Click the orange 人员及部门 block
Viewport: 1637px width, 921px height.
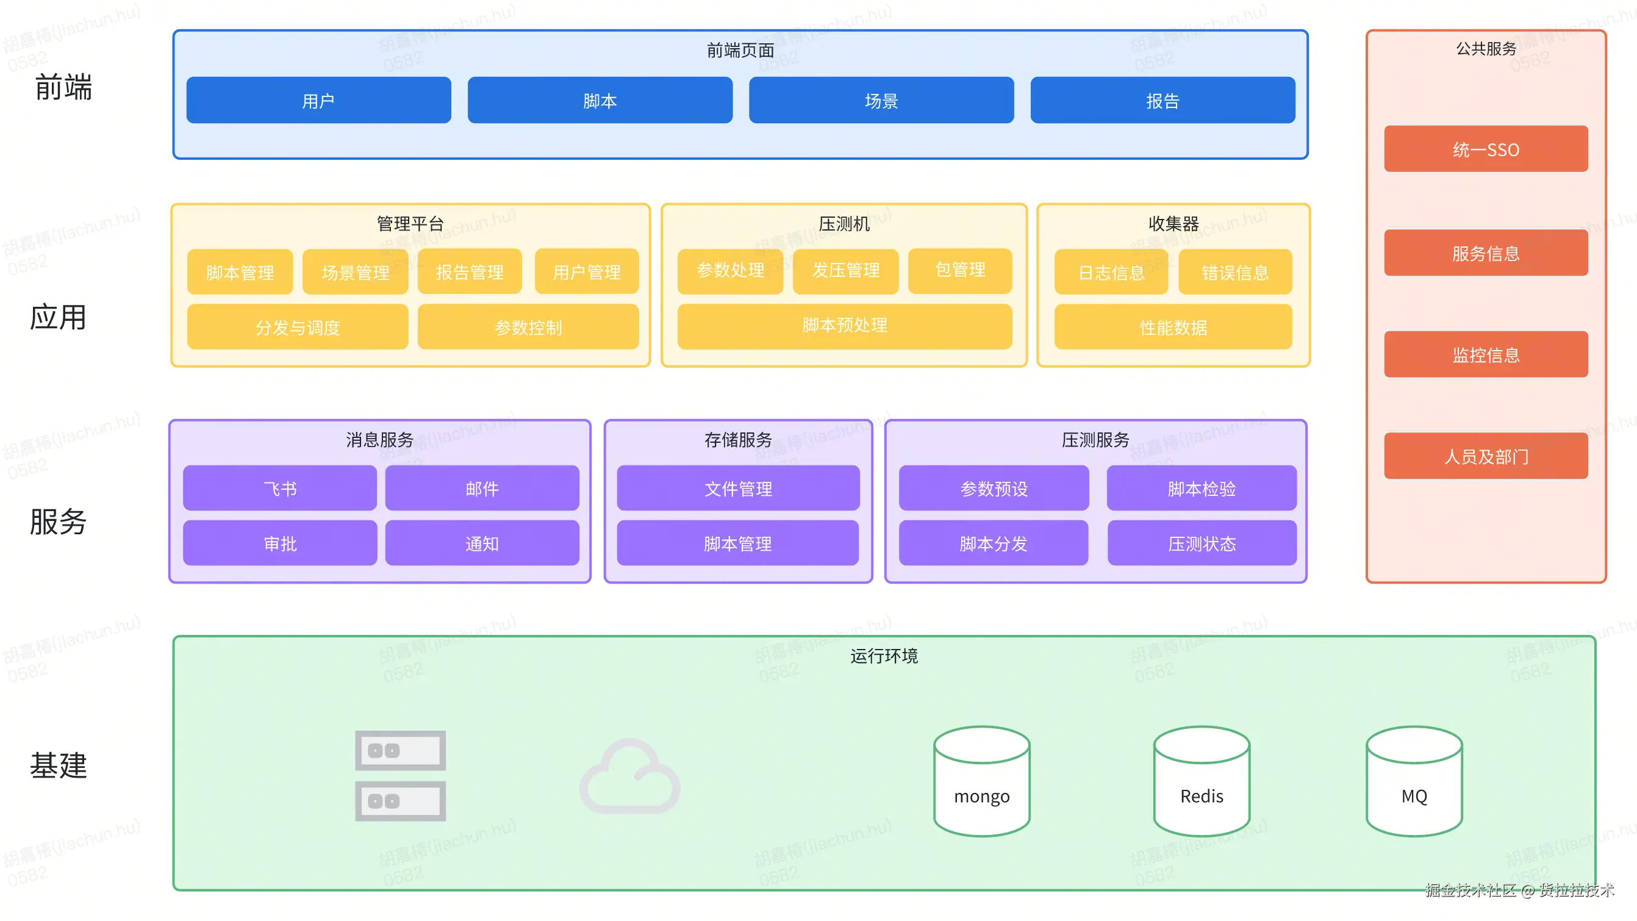tap(1485, 456)
